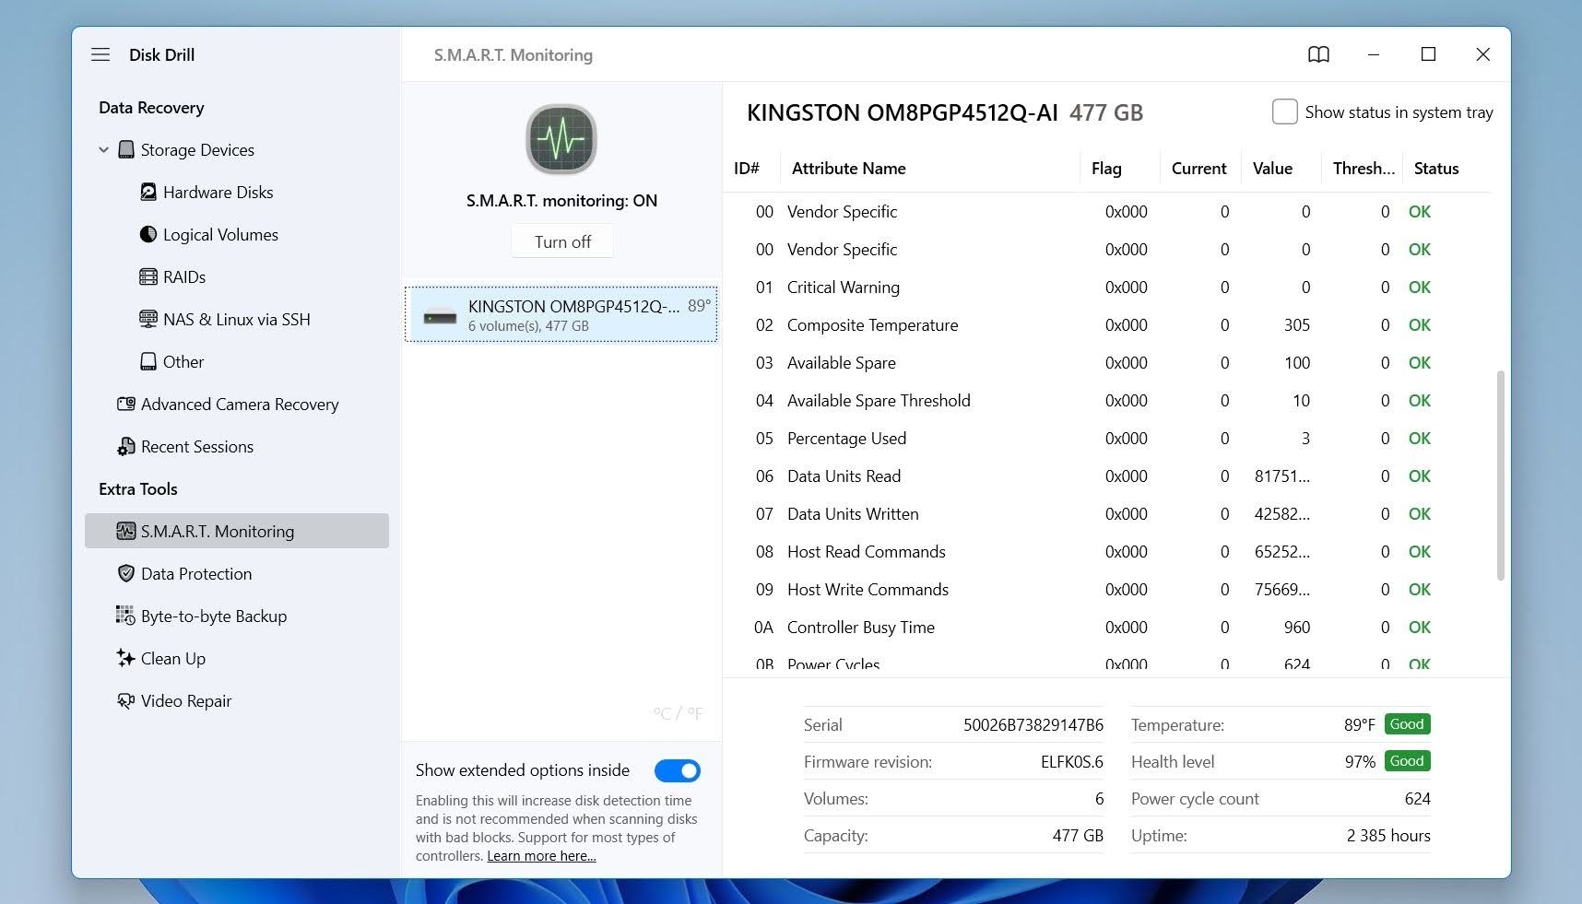Open RAIDs section
The height and width of the screenshot is (904, 1582).
pyautogui.click(x=184, y=277)
